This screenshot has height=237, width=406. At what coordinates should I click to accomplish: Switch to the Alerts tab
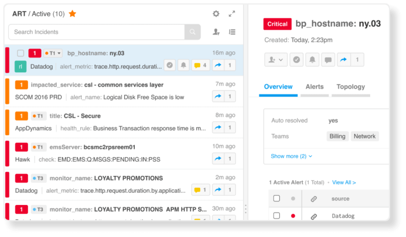point(314,87)
